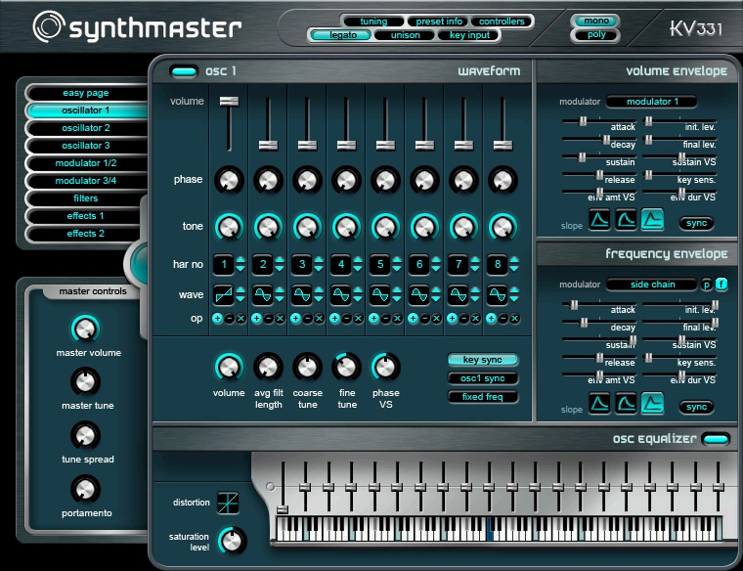Toggle key sync option
The width and height of the screenshot is (743, 571).
tap(483, 360)
